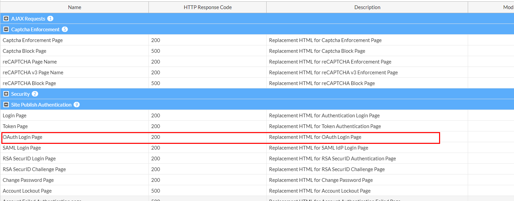
Task: Select the SAML Login Page entry
Action: 22,148
